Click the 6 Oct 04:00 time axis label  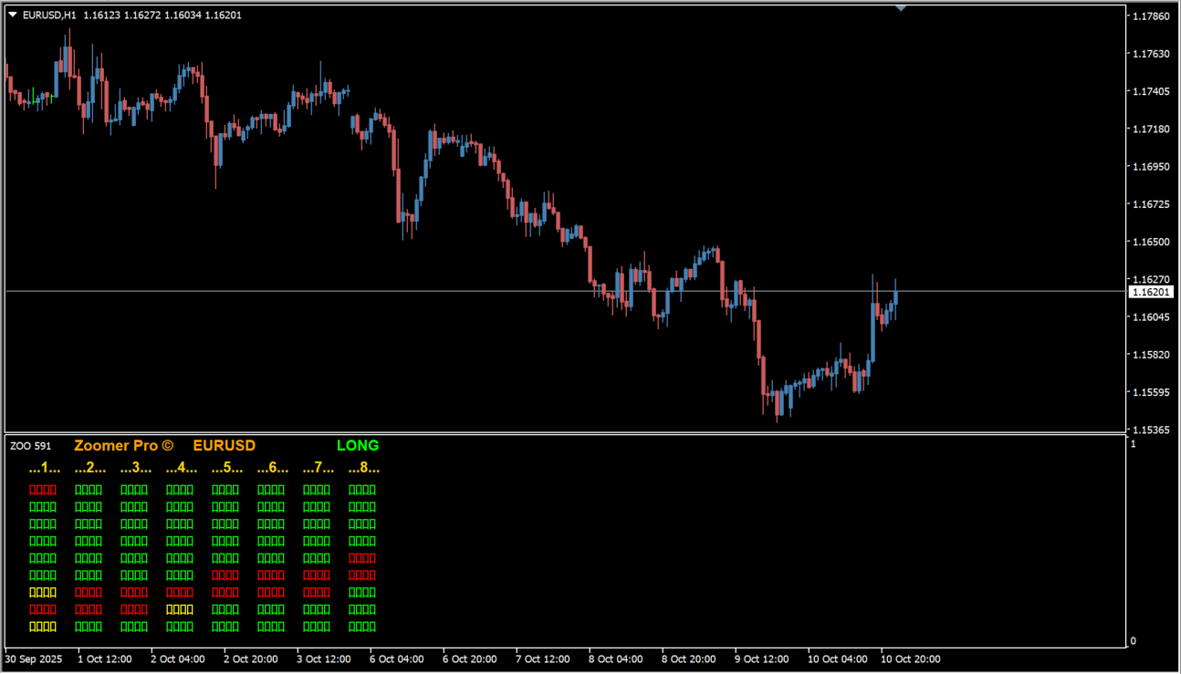point(396,658)
